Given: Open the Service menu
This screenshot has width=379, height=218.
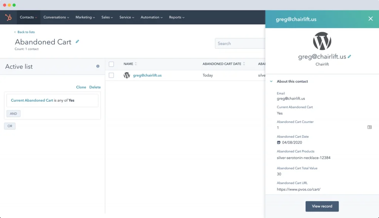Looking at the screenshot, I should (127, 17).
